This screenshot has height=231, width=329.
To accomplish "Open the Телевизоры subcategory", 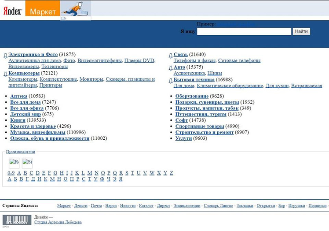I will (55, 67).
